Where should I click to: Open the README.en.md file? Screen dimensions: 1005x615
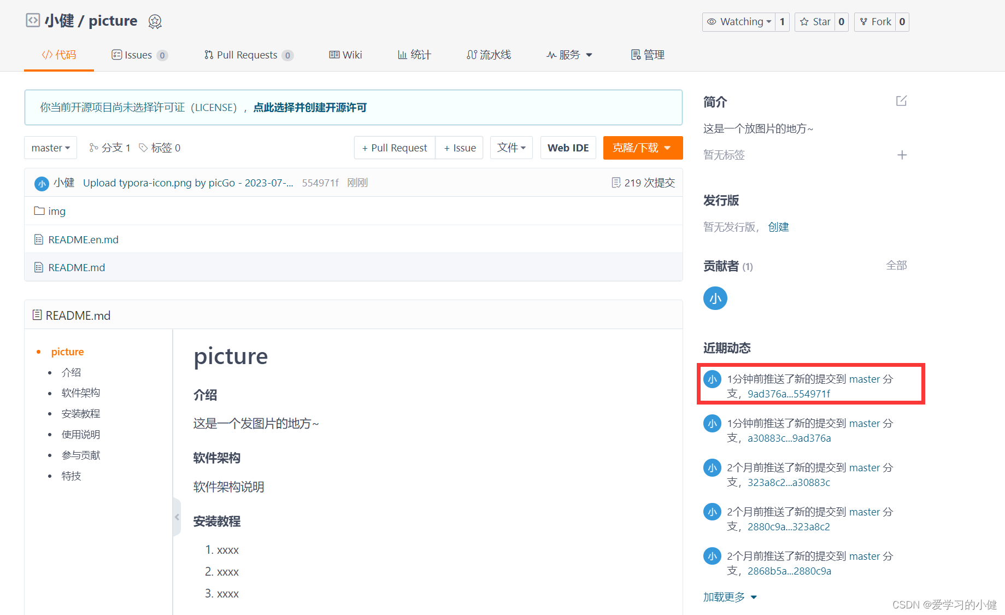pyautogui.click(x=83, y=239)
